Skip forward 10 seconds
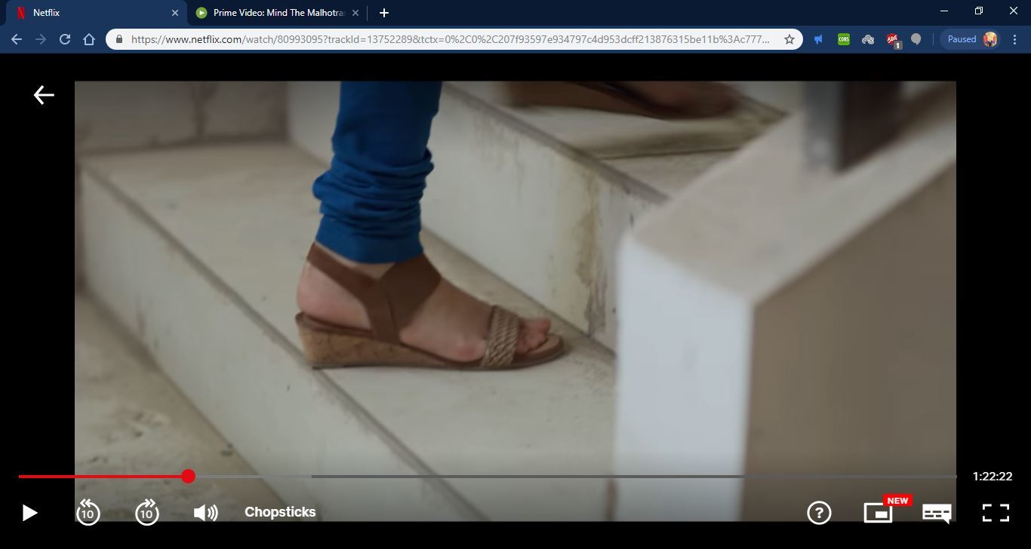 pyautogui.click(x=147, y=512)
